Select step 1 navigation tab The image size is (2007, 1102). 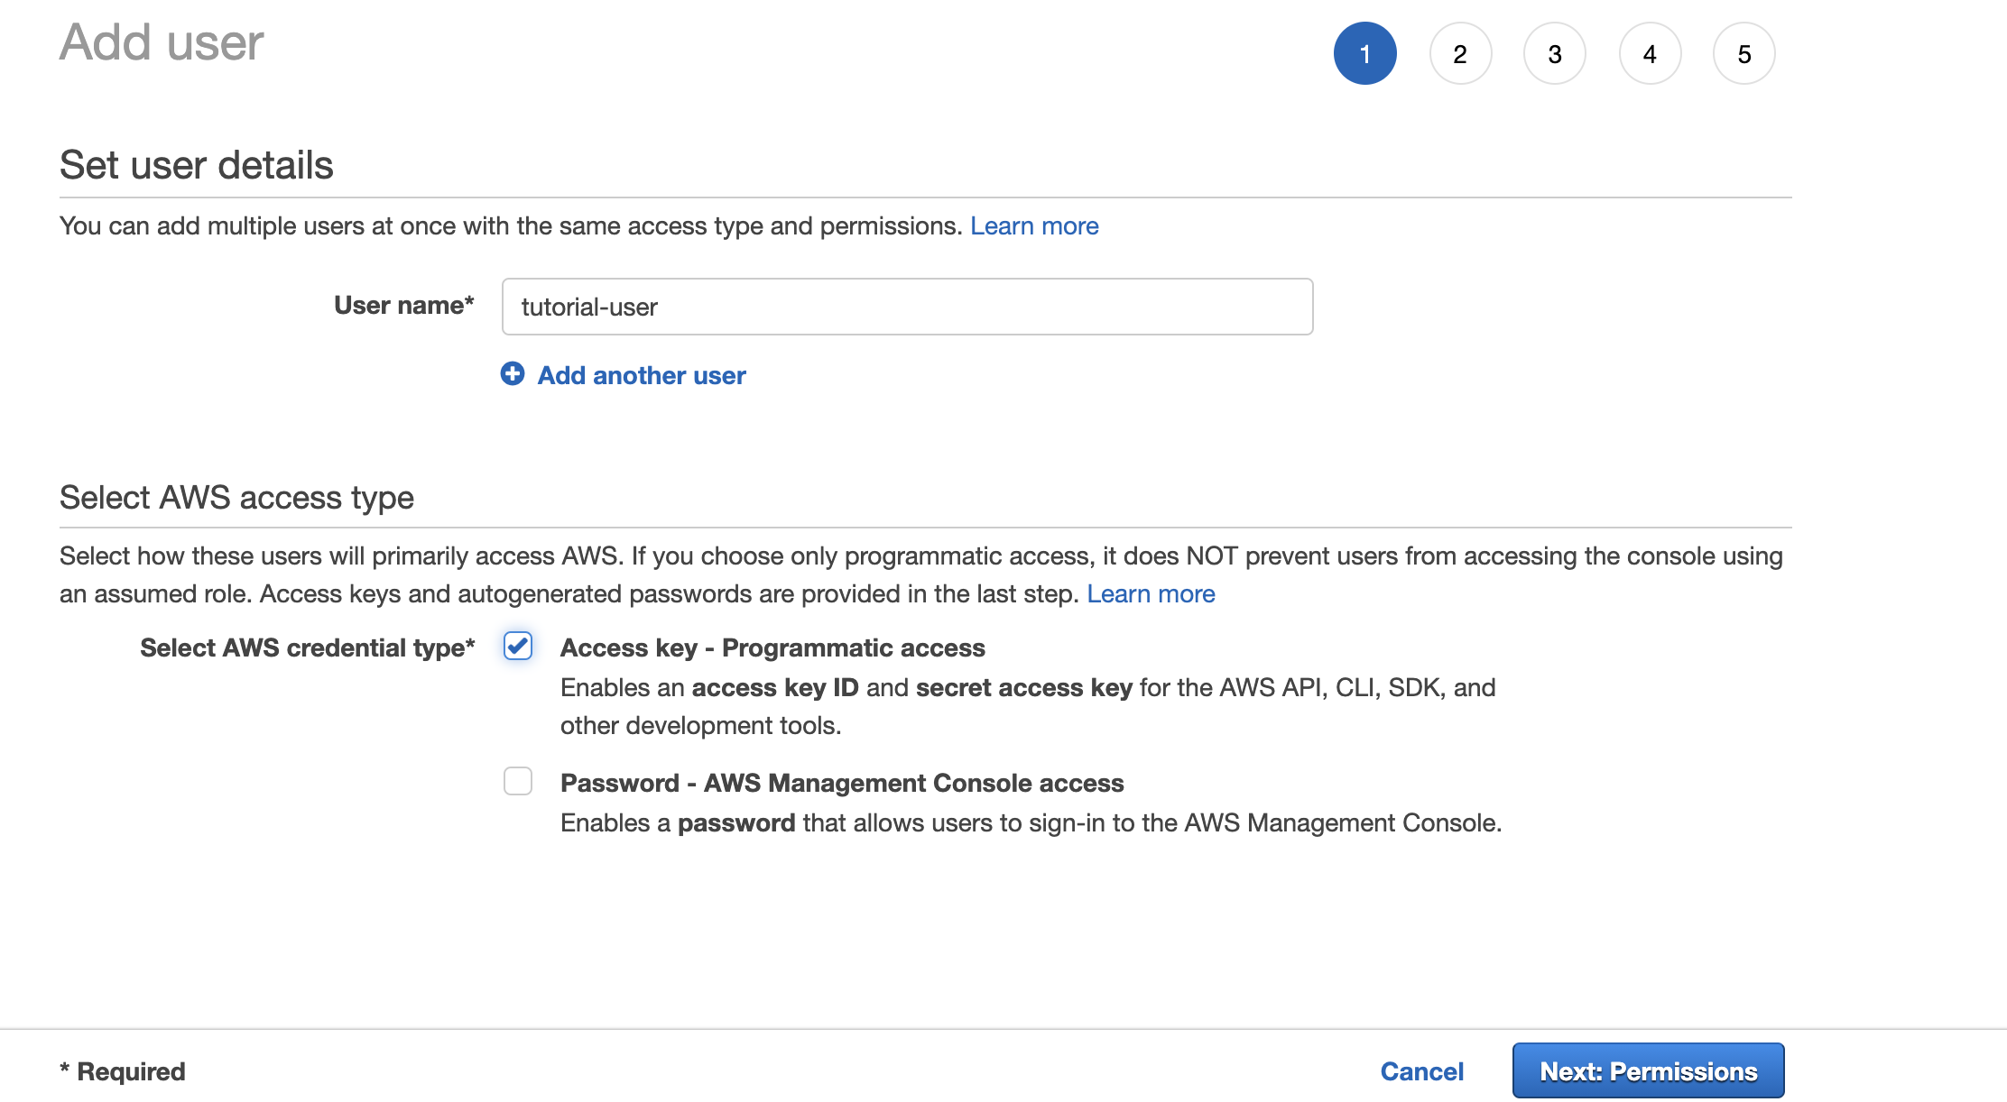pyautogui.click(x=1362, y=54)
